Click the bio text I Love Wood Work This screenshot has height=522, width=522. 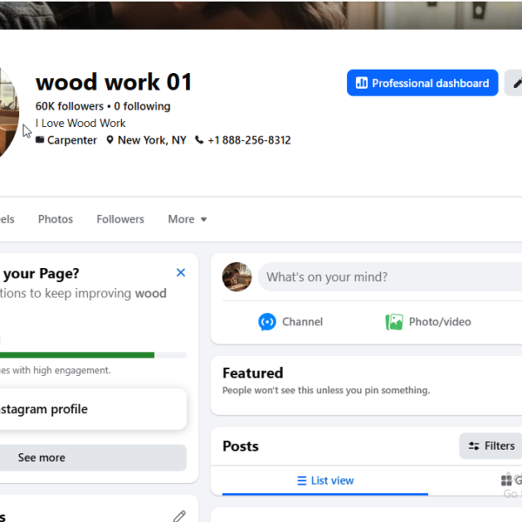[x=81, y=124]
